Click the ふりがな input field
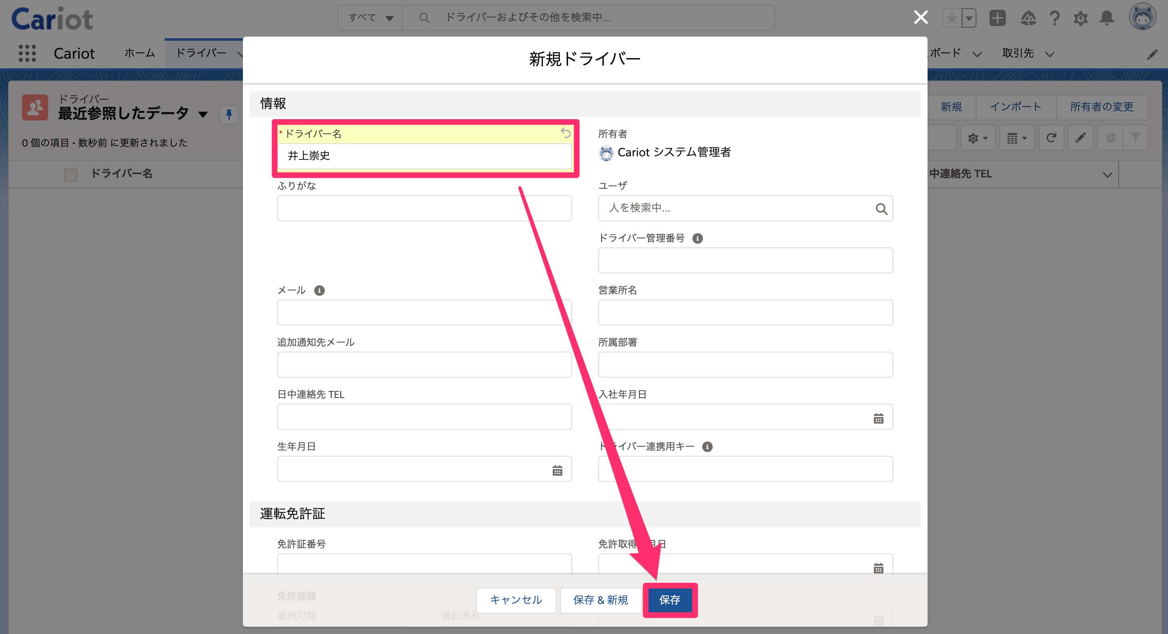Image resolution: width=1168 pixels, height=634 pixels. pyautogui.click(x=424, y=208)
